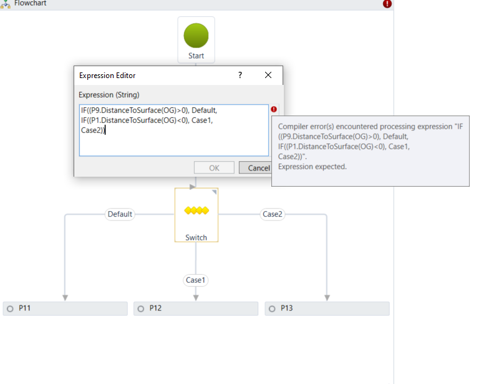This screenshot has height=384, width=499.
Task: Click the Expression (String) label
Action: point(109,95)
